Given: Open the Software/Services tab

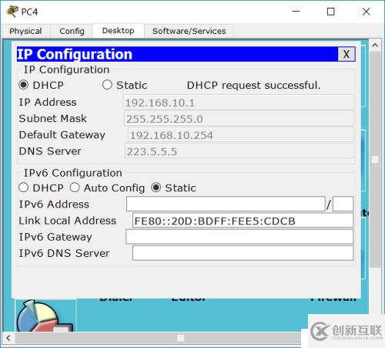Looking at the screenshot, I should click(x=189, y=31).
